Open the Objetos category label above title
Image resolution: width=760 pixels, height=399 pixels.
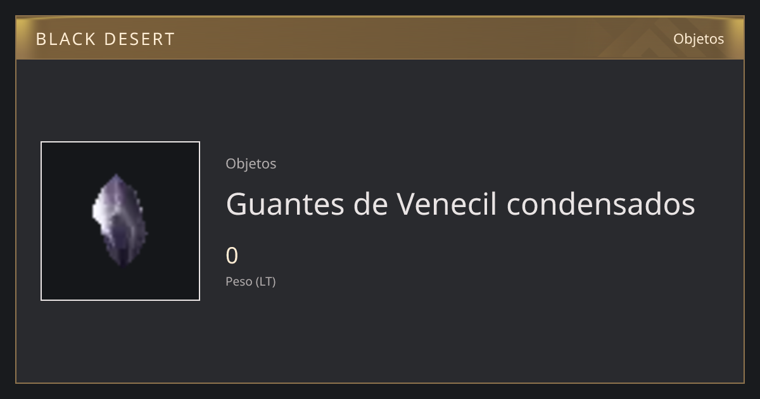tap(251, 163)
